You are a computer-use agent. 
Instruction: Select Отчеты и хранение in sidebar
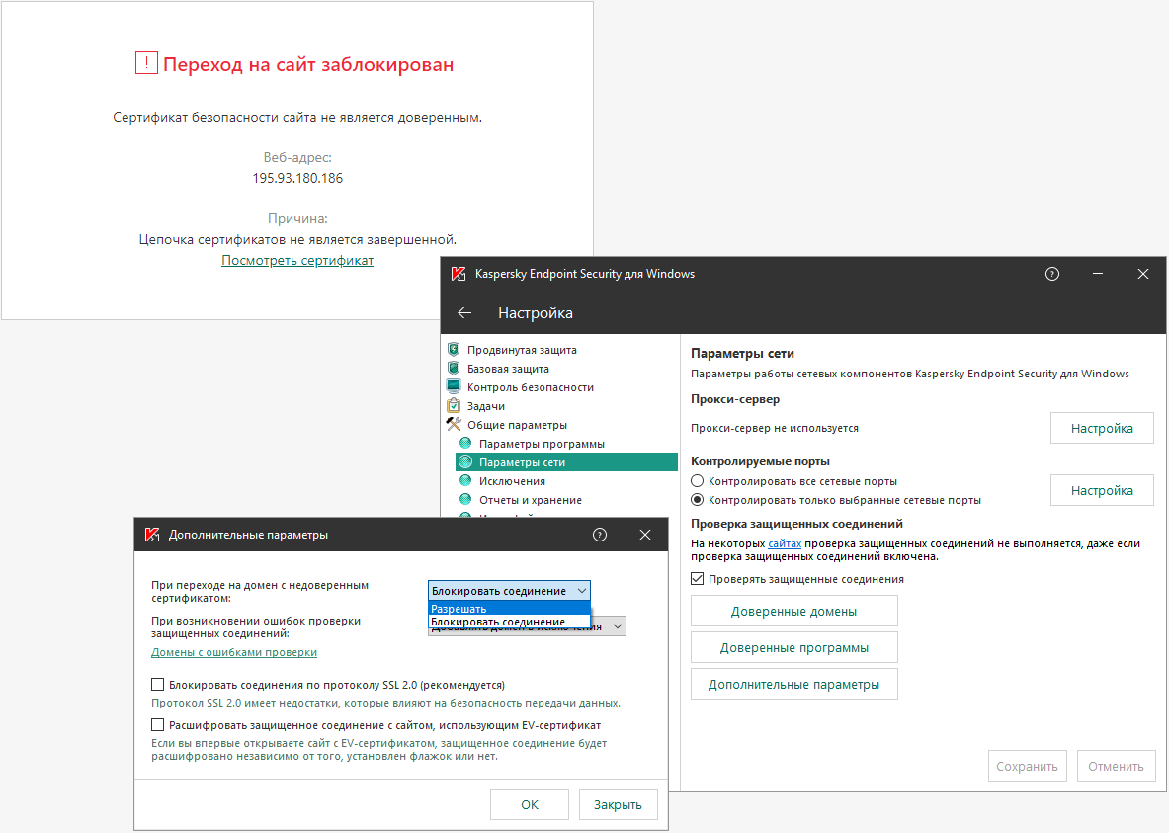coord(530,500)
